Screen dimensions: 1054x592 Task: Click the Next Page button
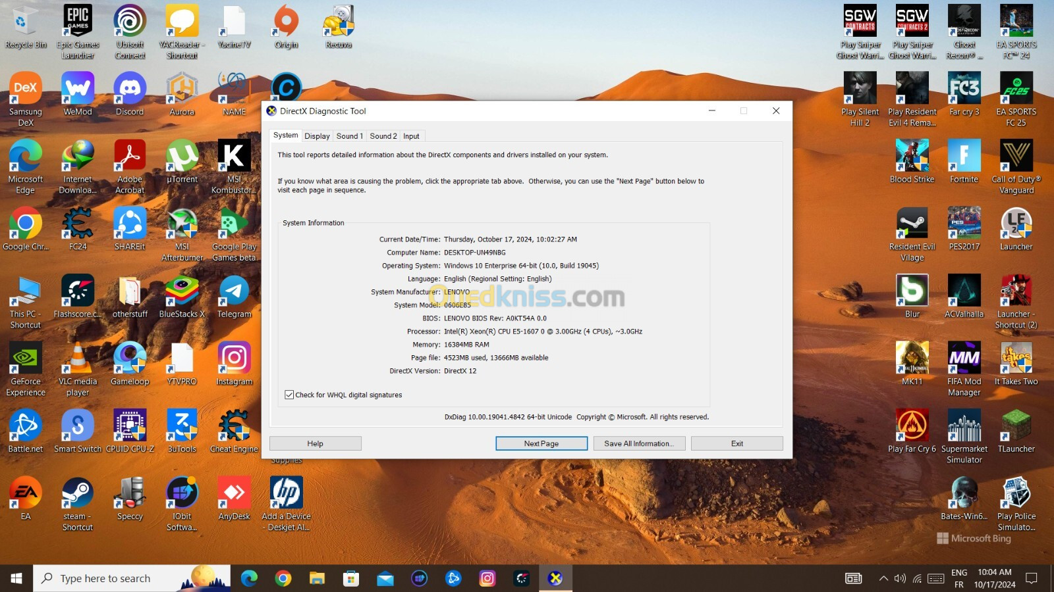(541, 443)
